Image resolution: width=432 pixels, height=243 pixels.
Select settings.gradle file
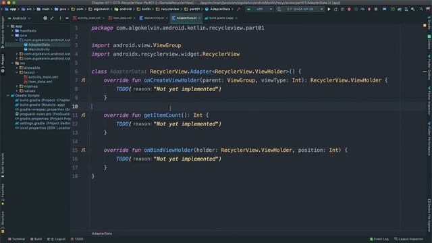click(43, 124)
